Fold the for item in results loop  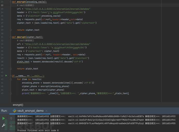tap(11, 79)
